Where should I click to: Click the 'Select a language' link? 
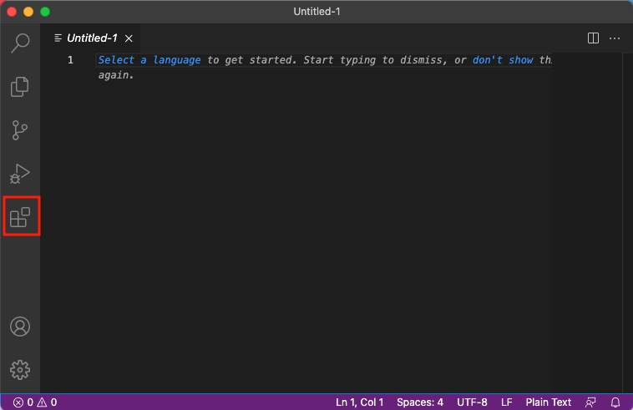pos(149,60)
